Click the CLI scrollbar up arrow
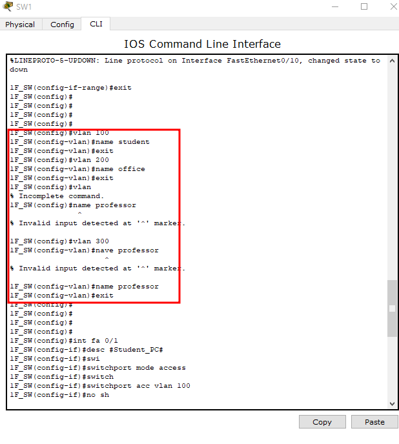Screen dimensions: 399x444 pos(392,61)
